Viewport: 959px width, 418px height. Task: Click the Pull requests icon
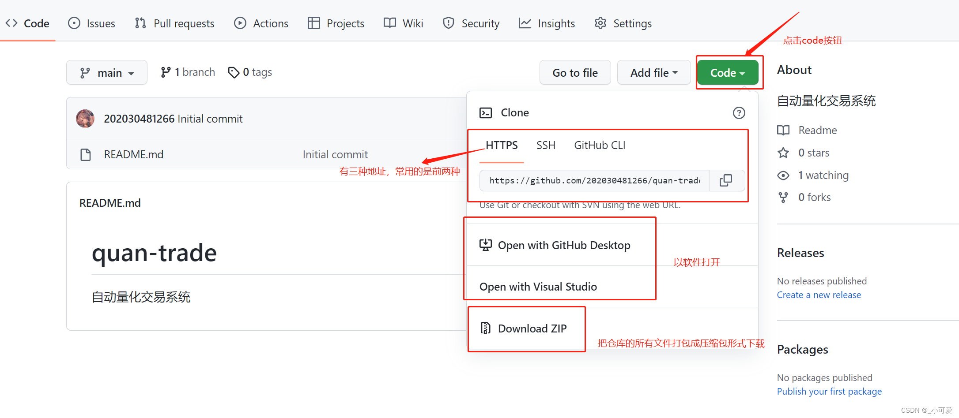140,23
